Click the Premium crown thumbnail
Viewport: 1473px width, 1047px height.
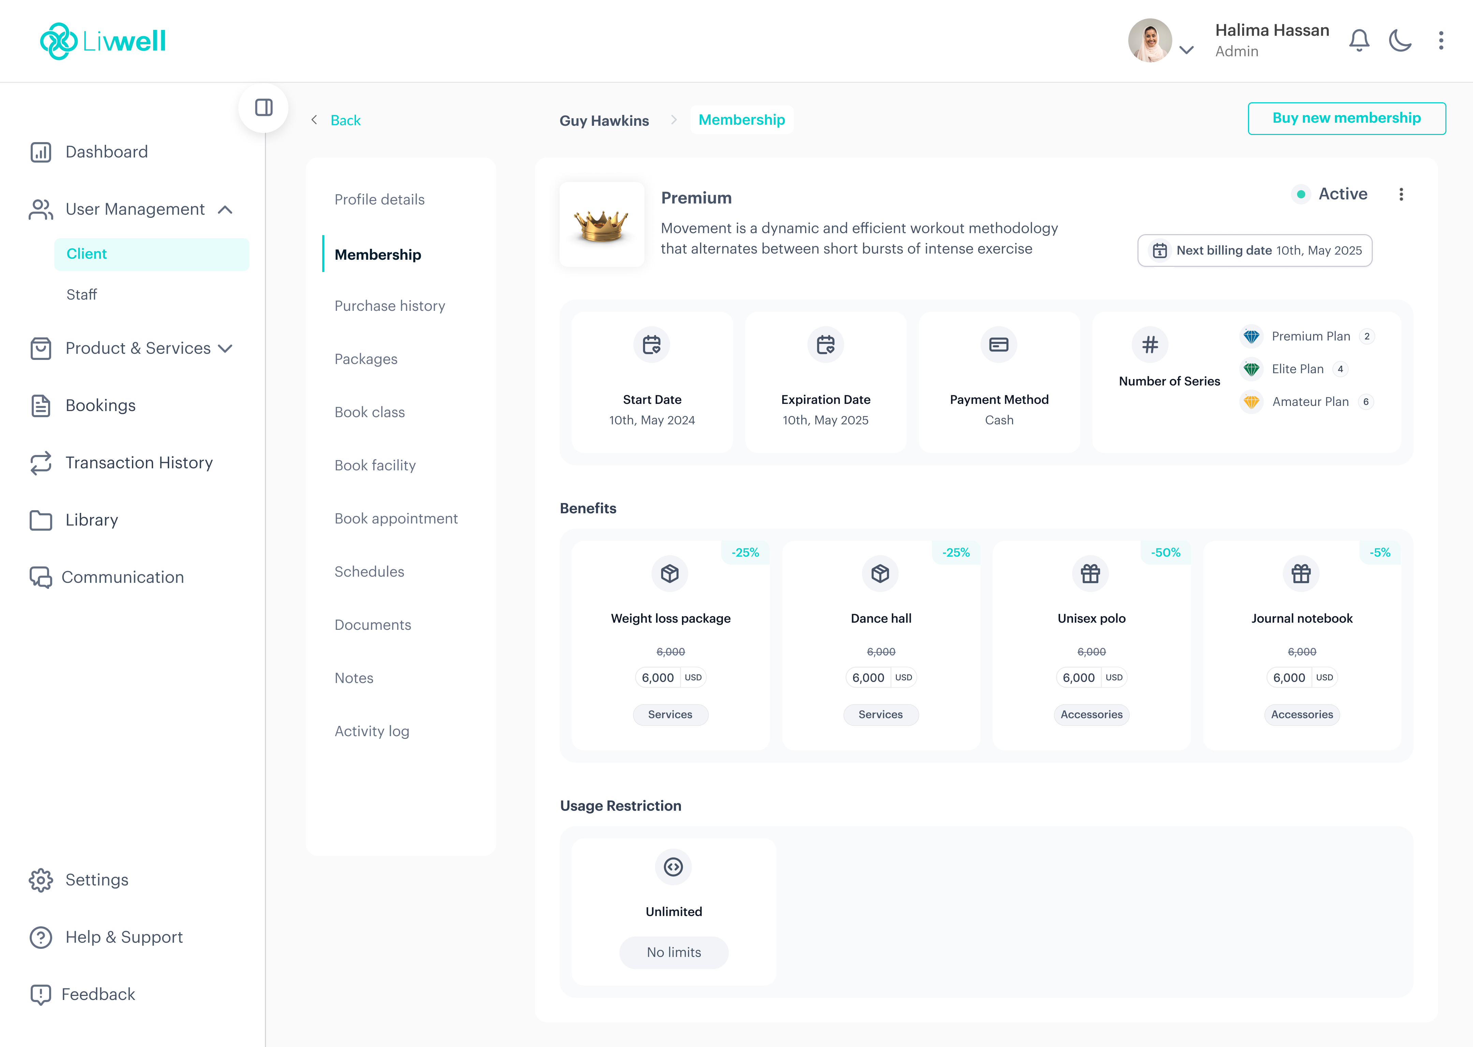(x=601, y=224)
